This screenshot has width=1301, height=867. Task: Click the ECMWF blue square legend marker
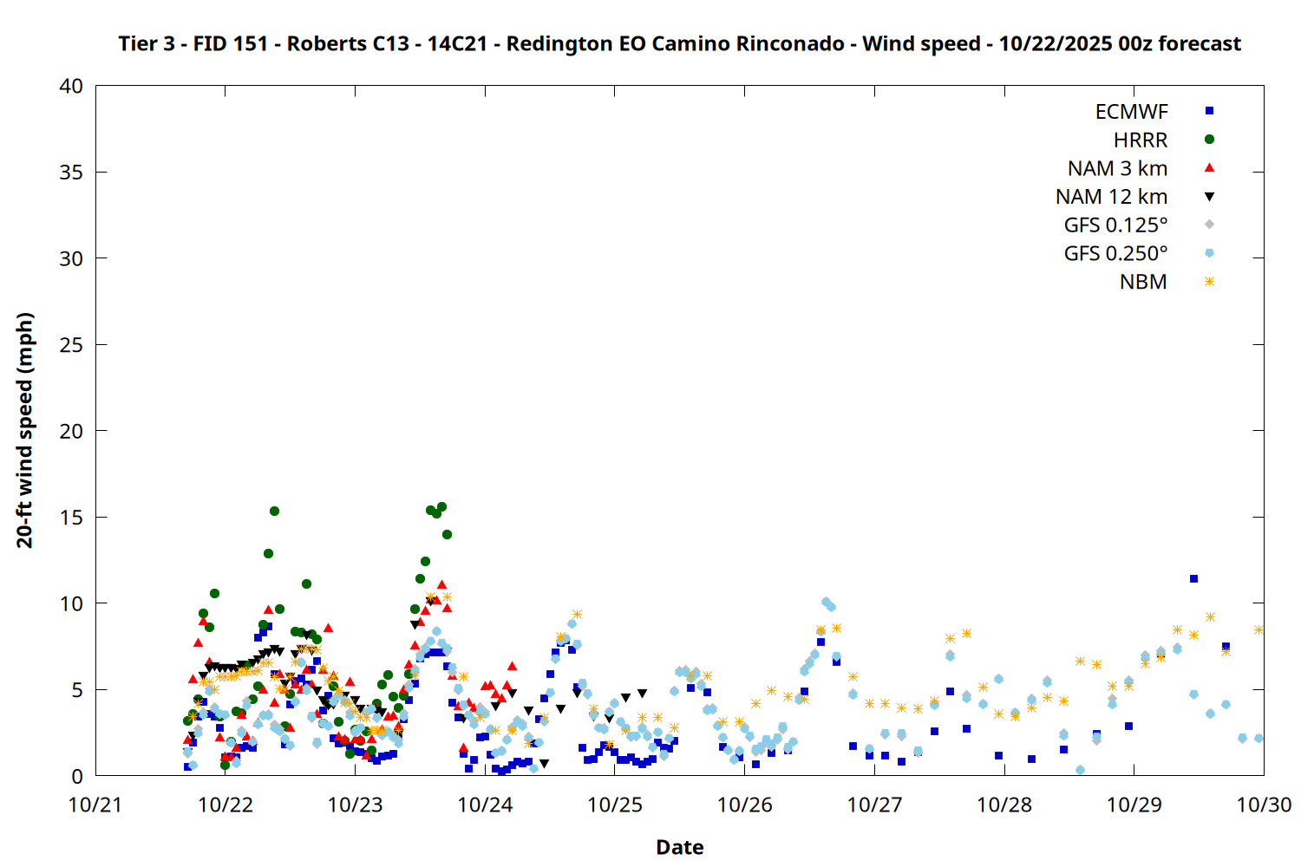(x=1209, y=111)
